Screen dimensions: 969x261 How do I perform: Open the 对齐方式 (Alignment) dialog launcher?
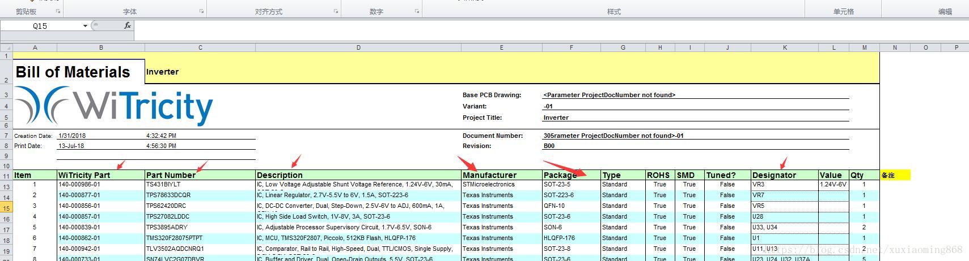336,11
